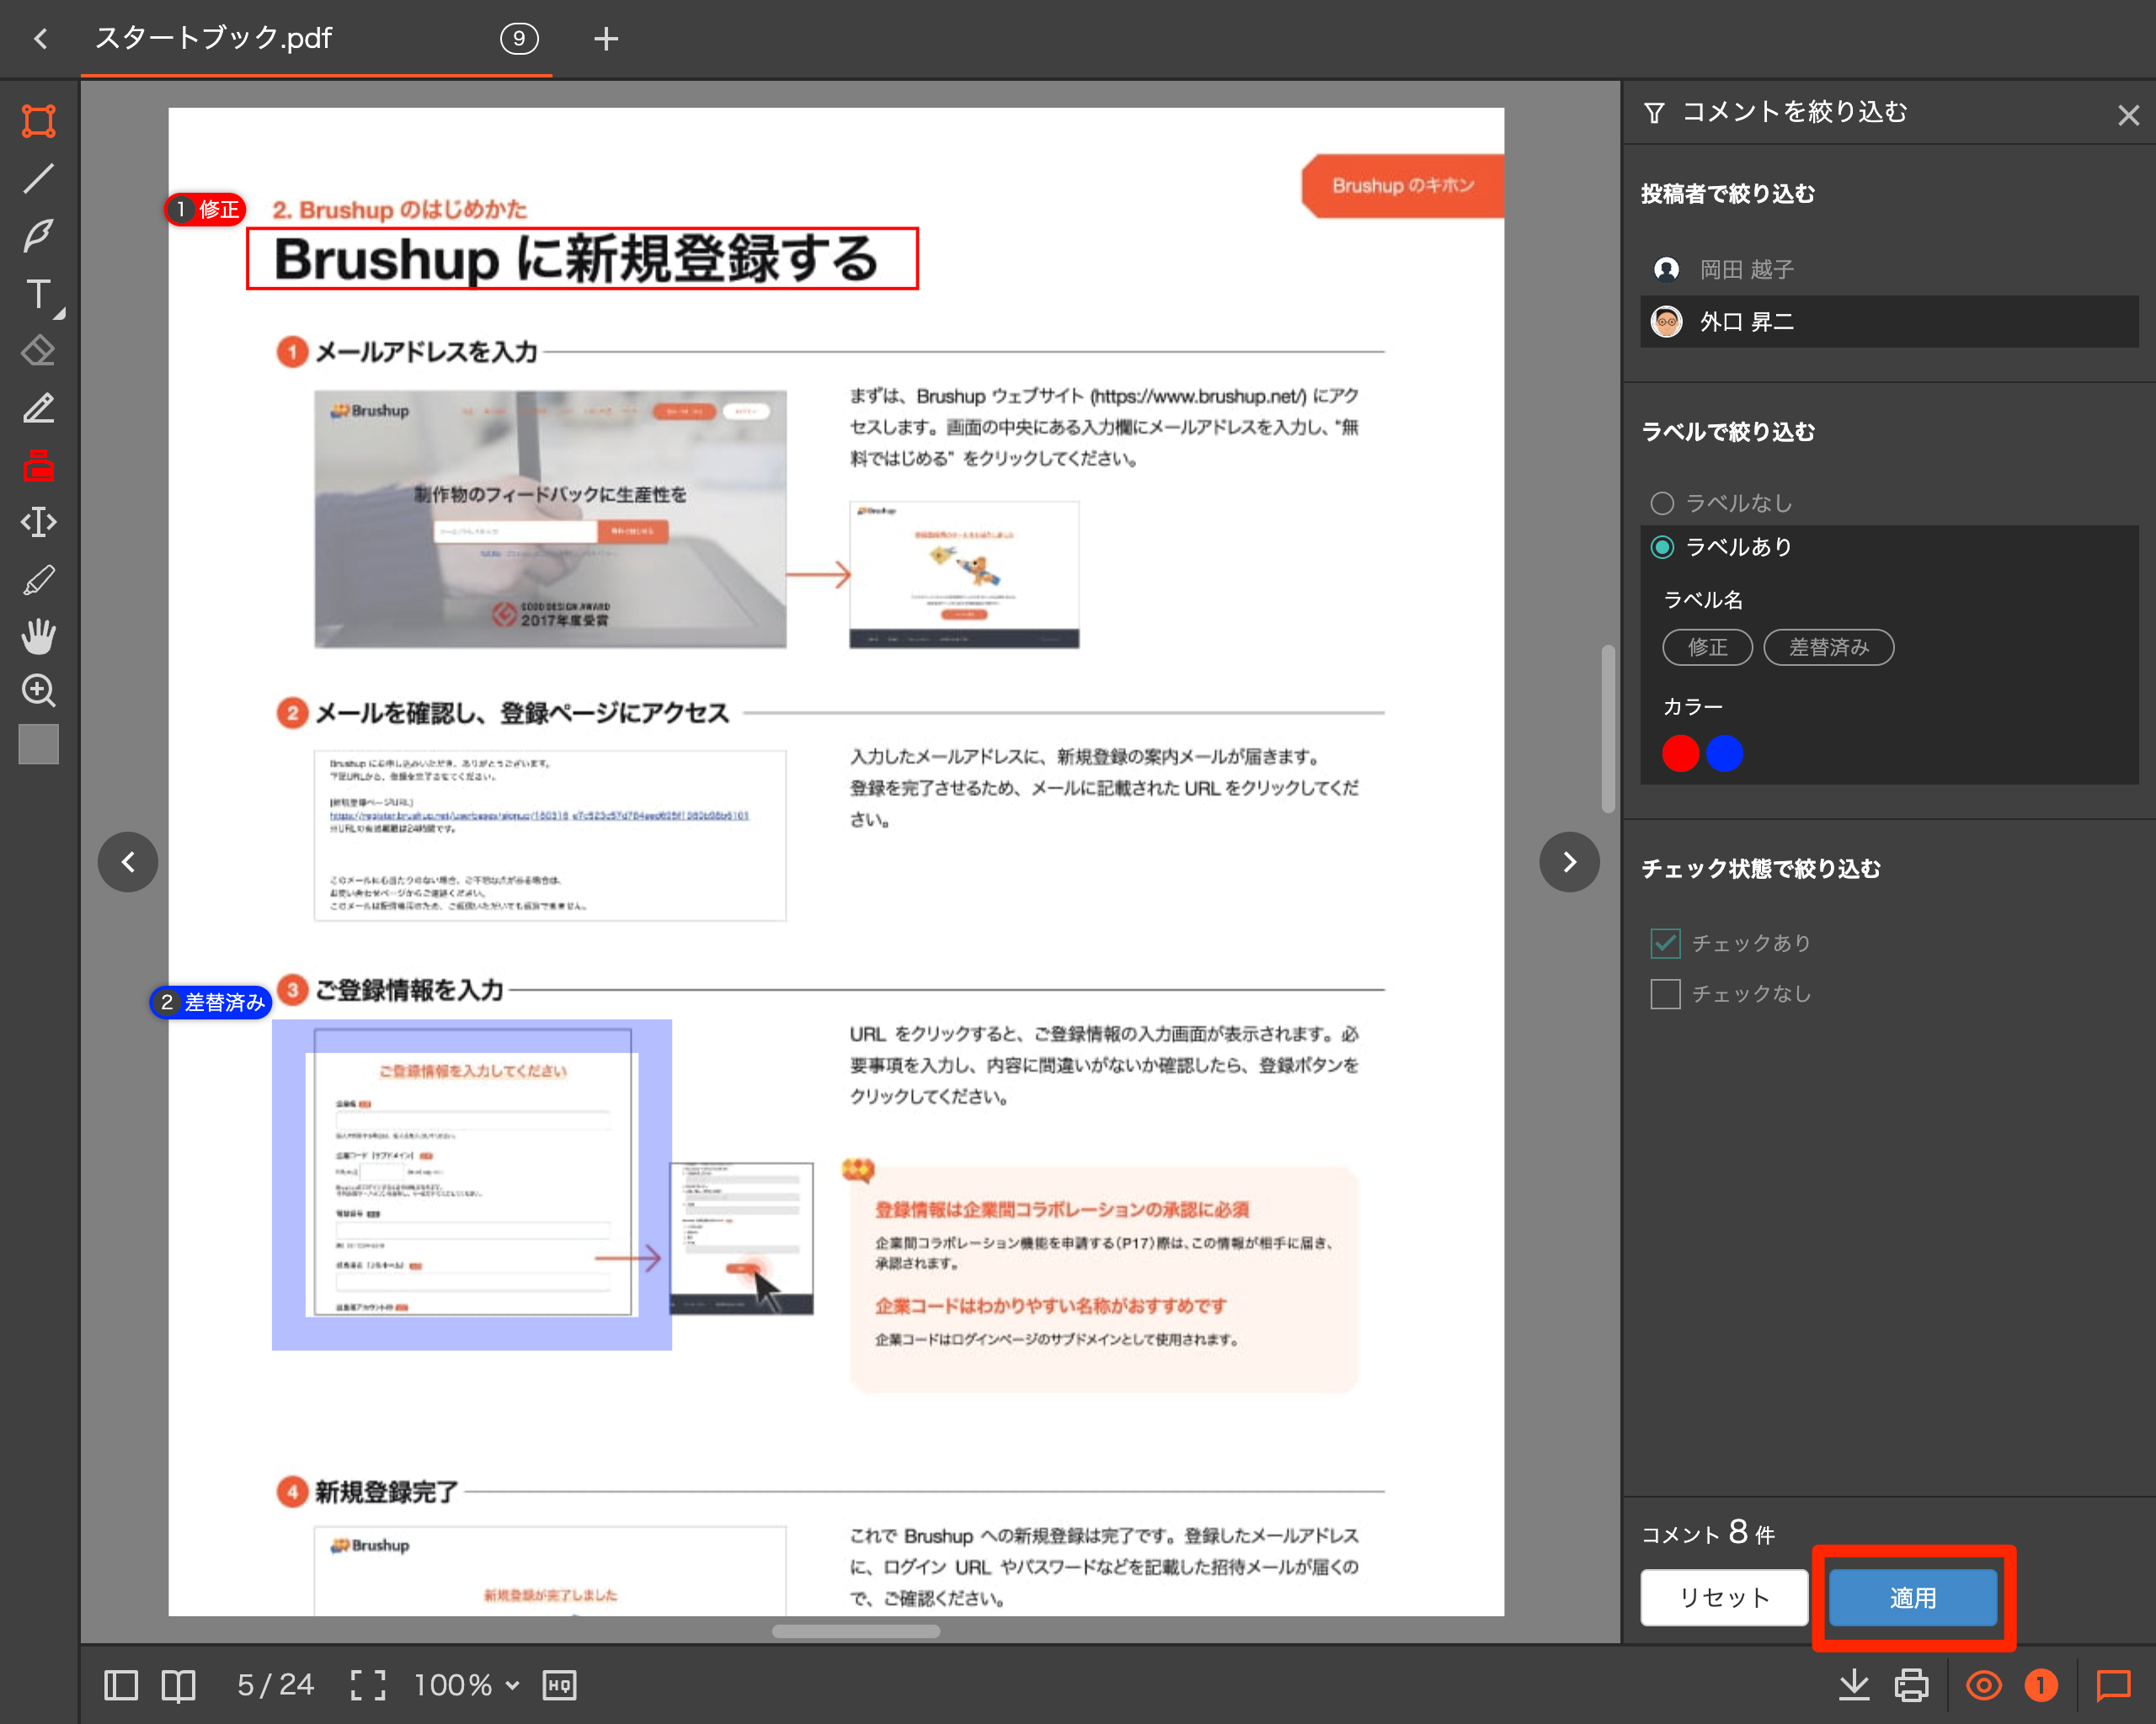Open the comments chat icon
Image resolution: width=2156 pixels, height=1724 pixels.
[2114, 1686]
